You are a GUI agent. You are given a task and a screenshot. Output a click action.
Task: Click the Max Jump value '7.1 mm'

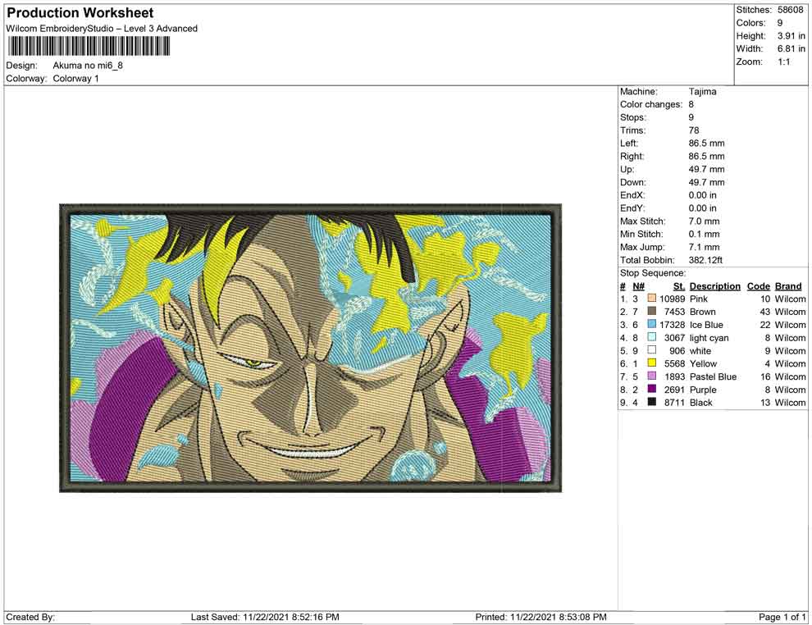(x=704, y=247)
